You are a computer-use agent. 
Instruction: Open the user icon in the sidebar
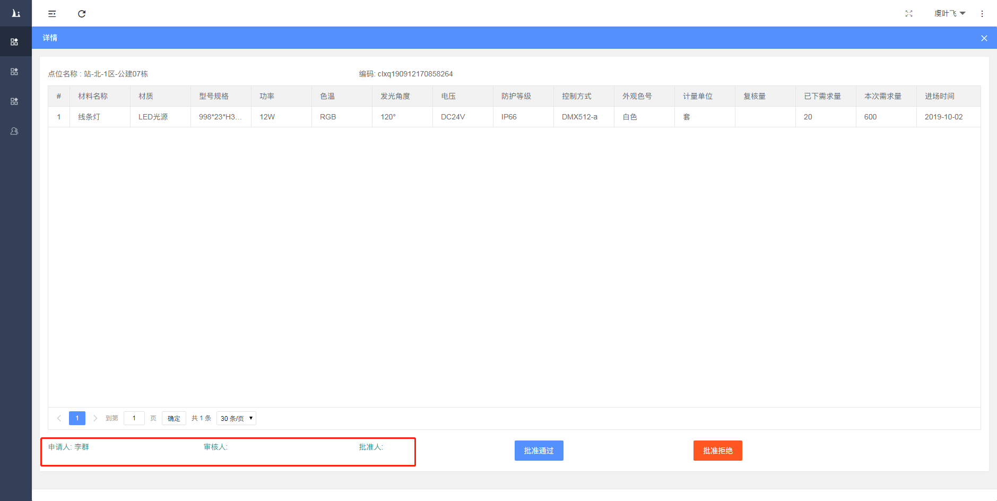tap(14, 131)
